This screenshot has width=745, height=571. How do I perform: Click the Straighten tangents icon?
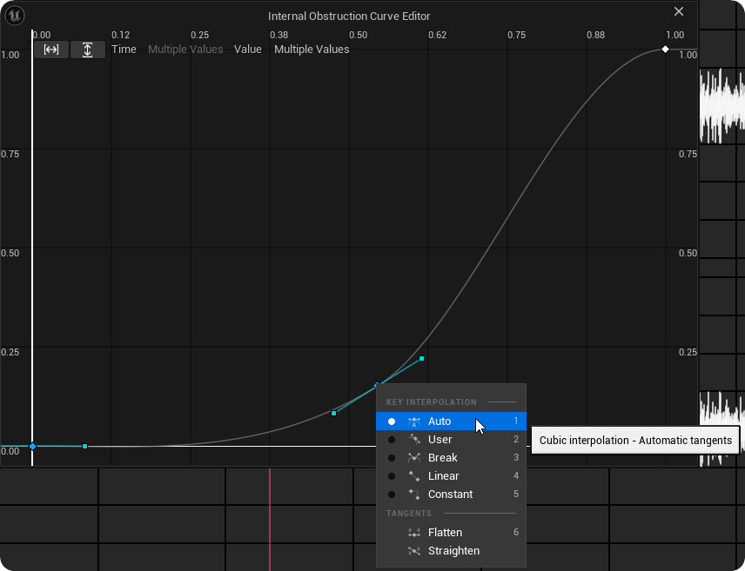(414, 551)
